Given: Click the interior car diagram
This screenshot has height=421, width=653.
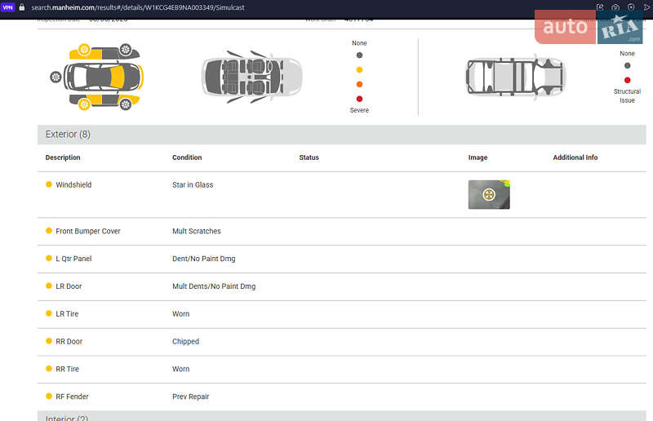Looking at the screenshot, I should 252,77.
